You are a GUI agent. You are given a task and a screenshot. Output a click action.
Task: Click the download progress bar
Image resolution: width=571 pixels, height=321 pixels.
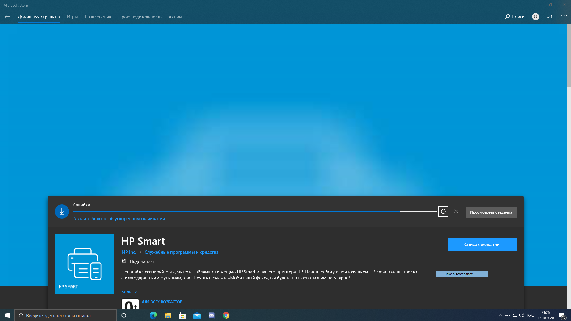click(x=255, y=212)
